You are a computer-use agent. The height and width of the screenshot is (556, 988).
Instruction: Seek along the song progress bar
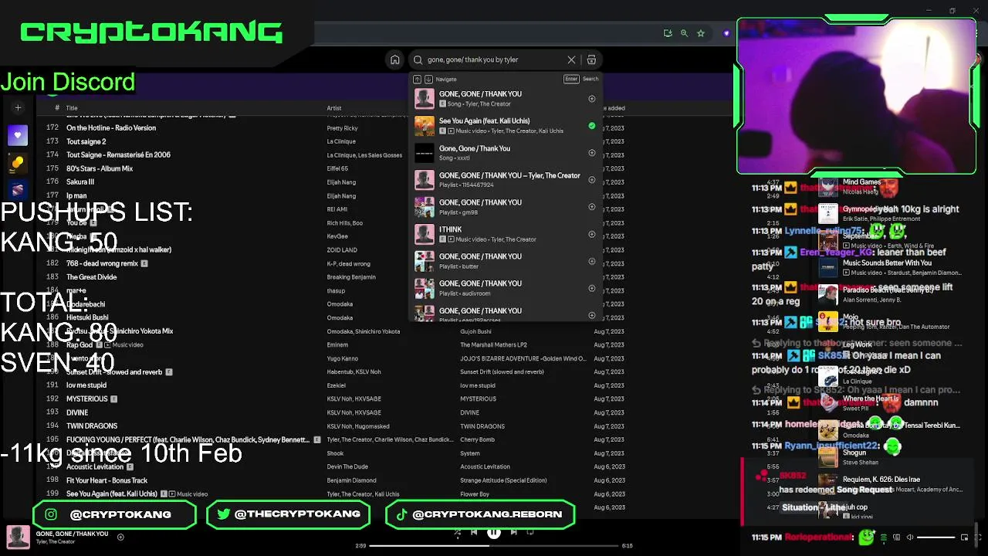[x=494, y=546]
